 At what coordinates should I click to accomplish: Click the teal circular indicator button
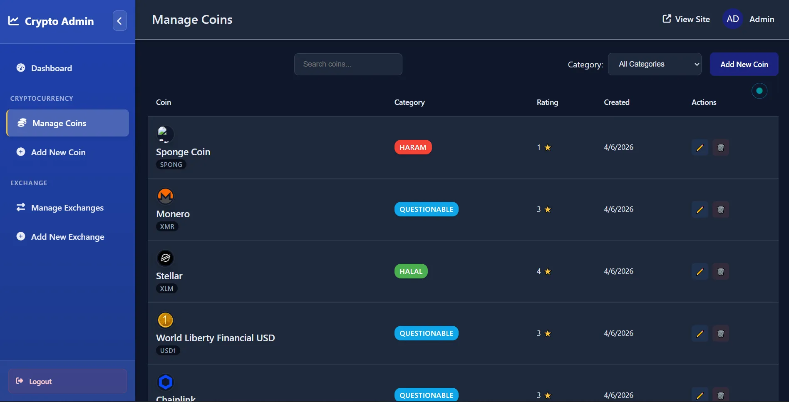pyautogui.click(x=759, y=91)
